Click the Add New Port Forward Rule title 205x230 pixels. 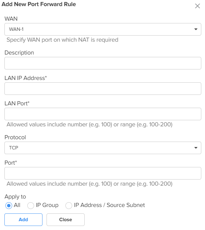coord(39,4)
